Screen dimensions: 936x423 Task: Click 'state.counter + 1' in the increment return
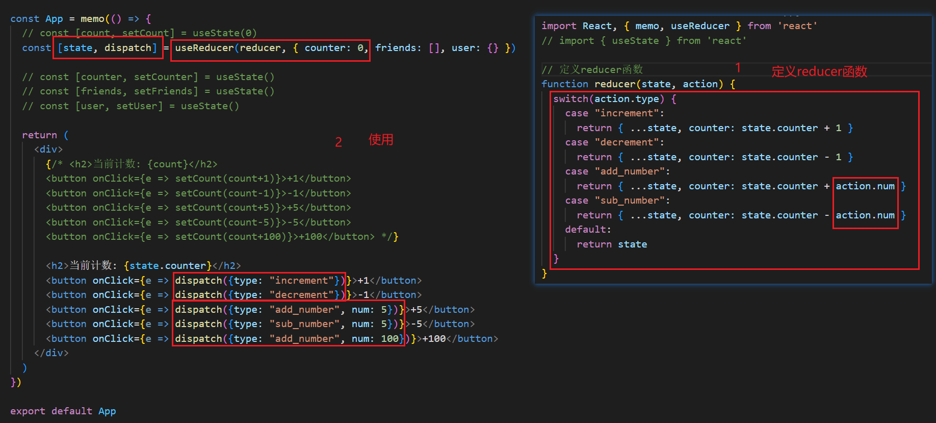pos(792,128)
